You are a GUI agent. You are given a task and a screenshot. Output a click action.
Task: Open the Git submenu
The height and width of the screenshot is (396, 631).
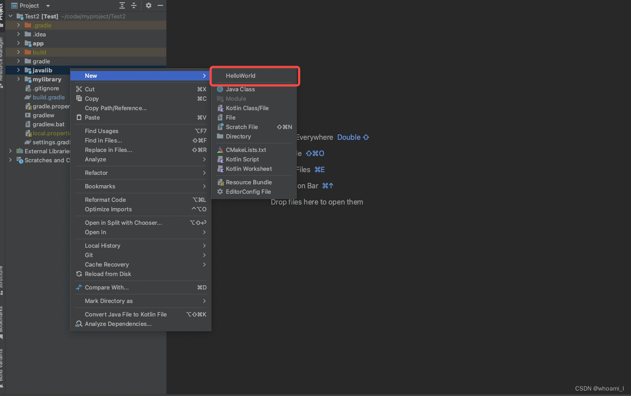pyautogui.click(x=141, y=255)
